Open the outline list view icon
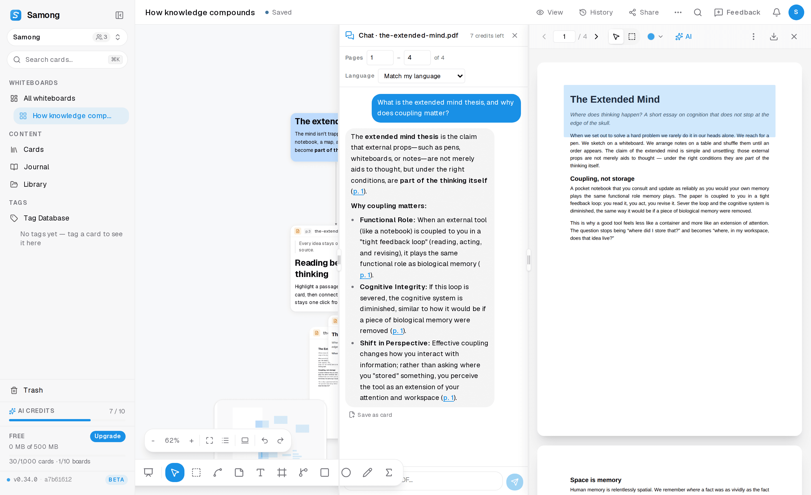The height and width of the screenshot is (495, 811). pos(225,440)
